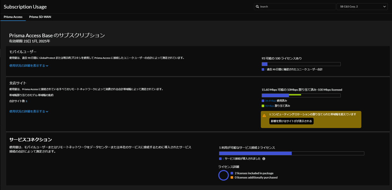Viewport: 392px width, 190px height.
Task: Click the branch site bandwidth usage bar
Action: pyautogui.click(x=301, y=95)
